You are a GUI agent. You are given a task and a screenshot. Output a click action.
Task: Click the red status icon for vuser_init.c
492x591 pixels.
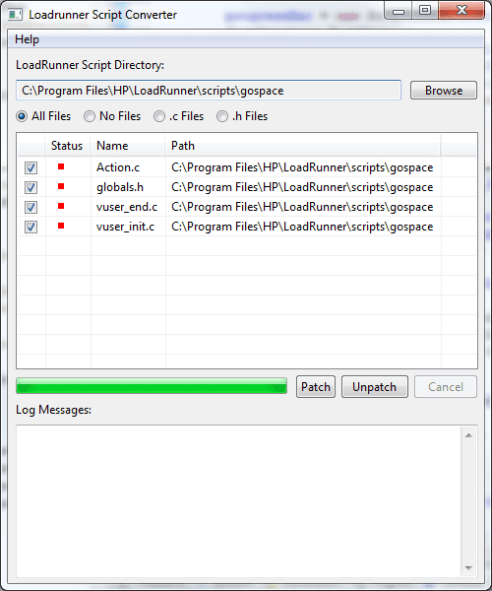coord(61,226)
